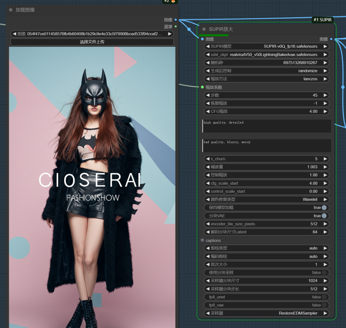Image resolution: width=346 pixels, height=328 pixels.
Task: Open the sdxl_ckpt checkpoint dropdown
Action: click(x=267, y=55)
